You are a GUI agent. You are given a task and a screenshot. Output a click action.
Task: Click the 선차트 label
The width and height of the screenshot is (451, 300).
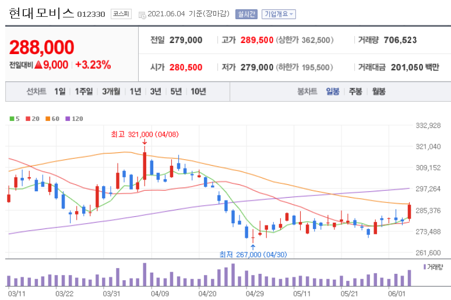(36, 92)
